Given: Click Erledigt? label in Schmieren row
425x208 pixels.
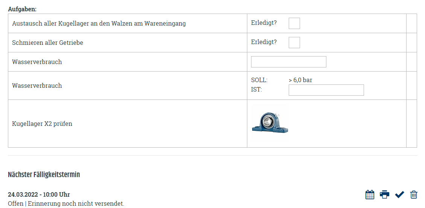Looking at the screenshot, I should 264,42.
